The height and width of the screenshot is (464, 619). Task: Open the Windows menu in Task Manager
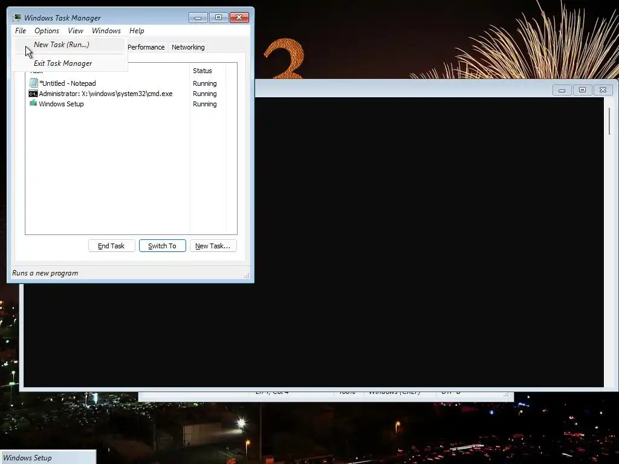[x=106, y=31]
